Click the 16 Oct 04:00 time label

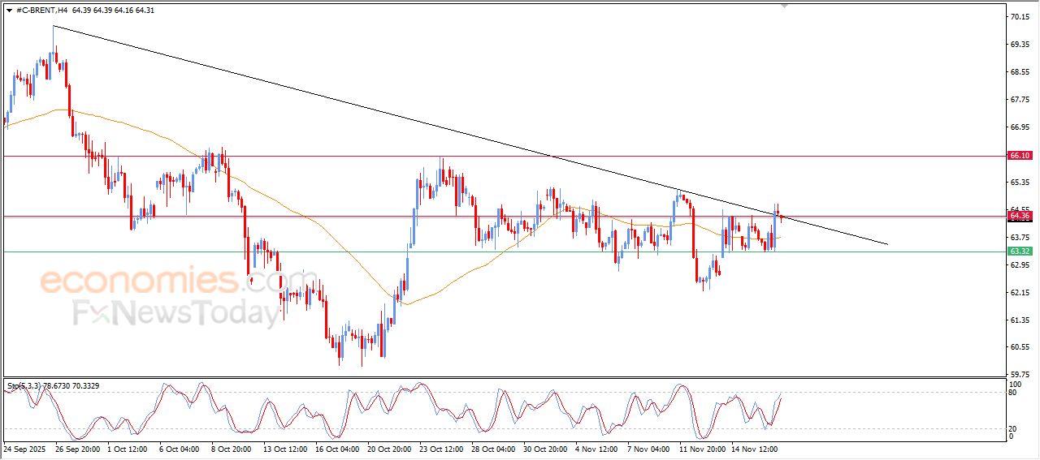pos(337,448)
